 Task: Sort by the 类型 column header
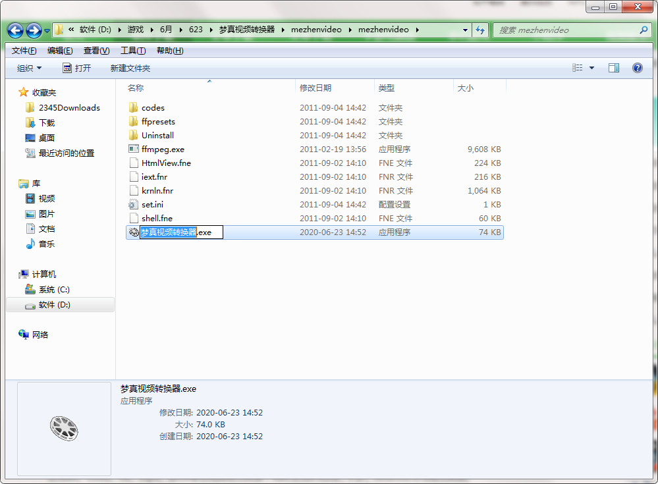(386, 88)
